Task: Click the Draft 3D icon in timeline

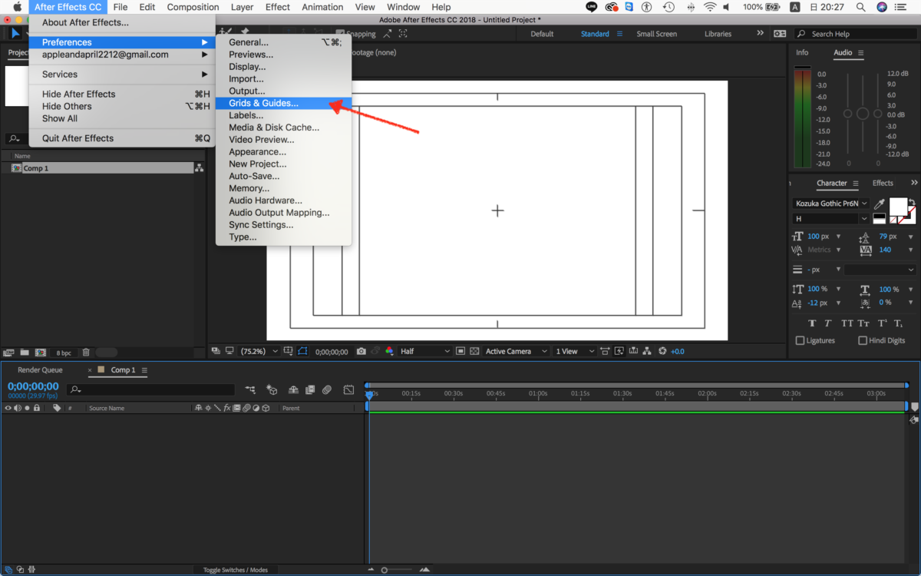Action: tap(271, 390)
